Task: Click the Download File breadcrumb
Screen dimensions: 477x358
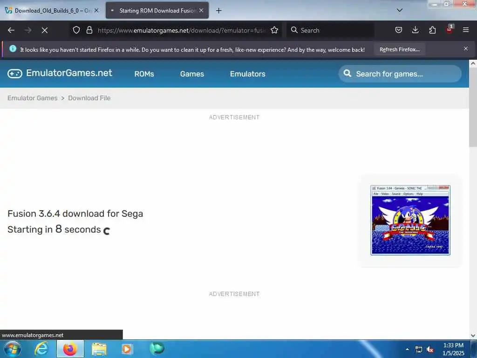Action: 89,98
